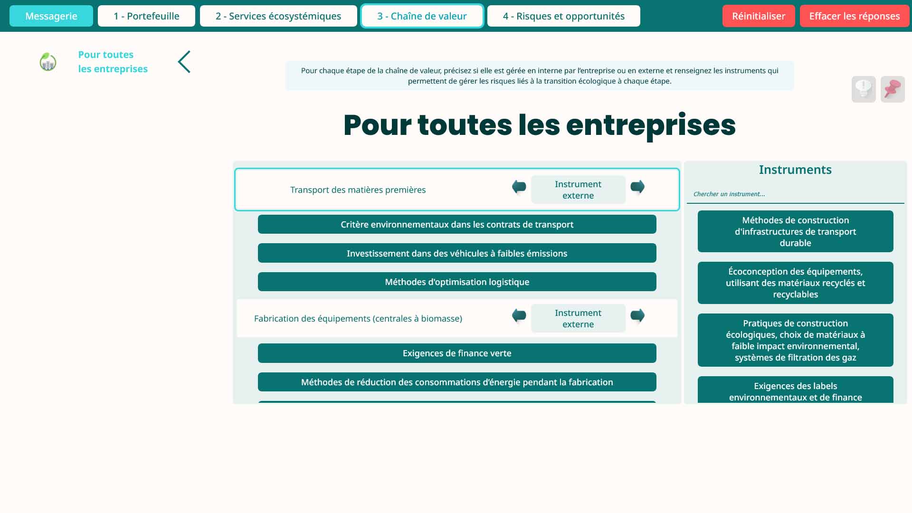Select the 'Méthodes d'optimisation logistique' green bar

456,281
